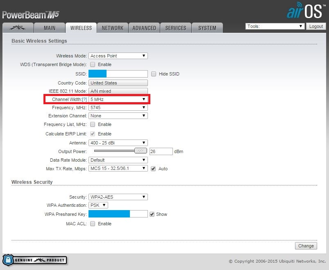Click the IEEE 802.11 Mode field

pyautogui.click(x=118, y=91)
